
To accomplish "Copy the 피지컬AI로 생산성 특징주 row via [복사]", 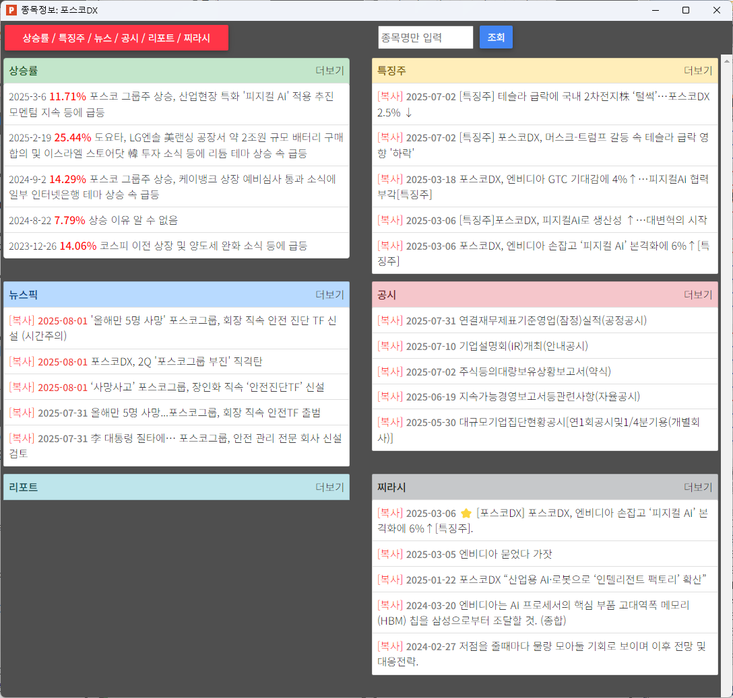I will pos(390,220).
